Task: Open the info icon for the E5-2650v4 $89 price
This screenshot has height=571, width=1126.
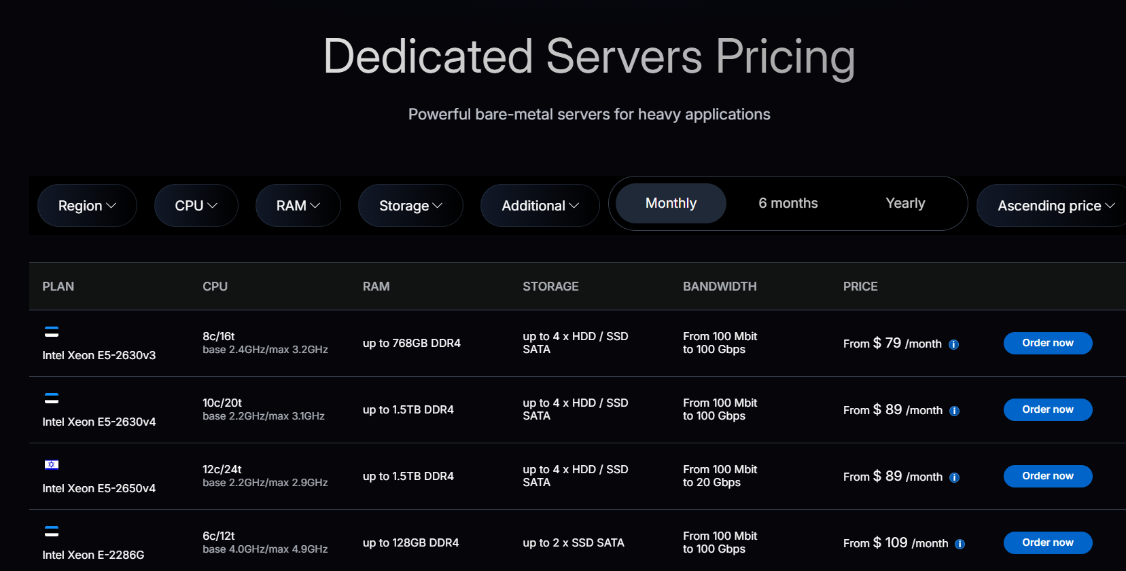Action: coord(954,477)
